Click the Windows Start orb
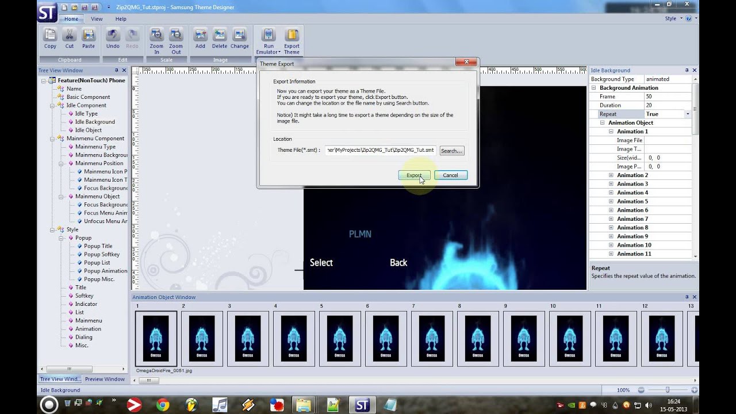This screenshot has width=736, height=414. point(49,405)
